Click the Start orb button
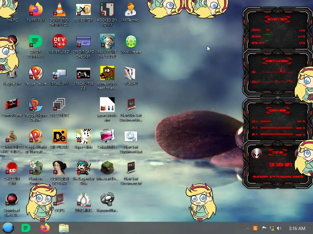 (x=8, y=228)
